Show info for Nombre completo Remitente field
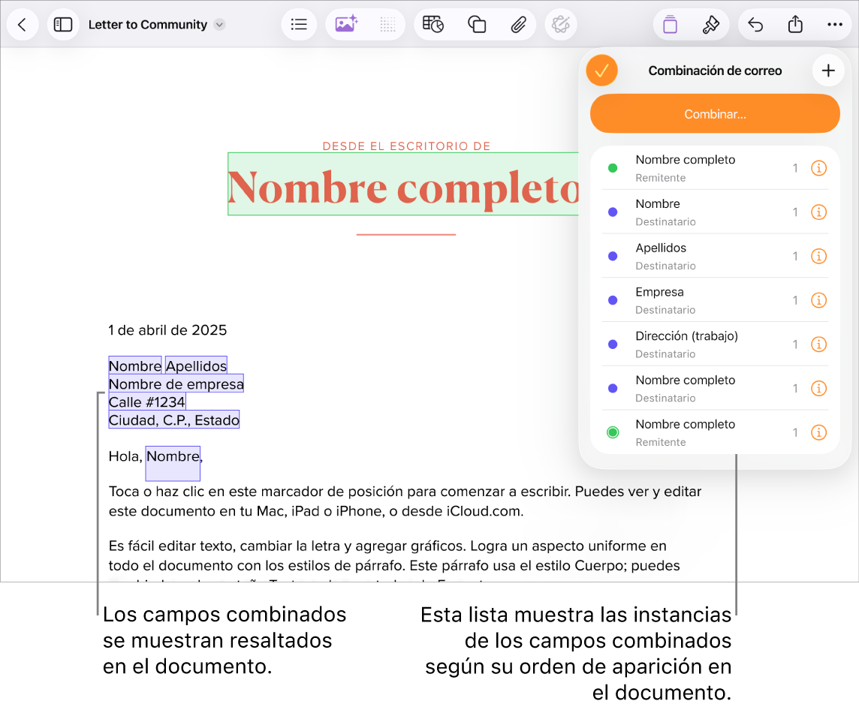The image size is (859, 707). [818, 168]
